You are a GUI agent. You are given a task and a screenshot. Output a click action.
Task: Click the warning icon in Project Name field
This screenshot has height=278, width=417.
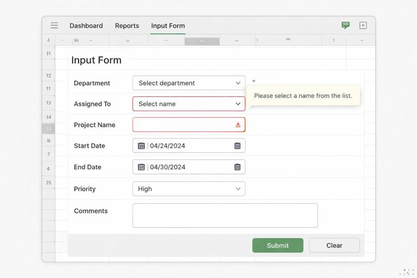238,125
